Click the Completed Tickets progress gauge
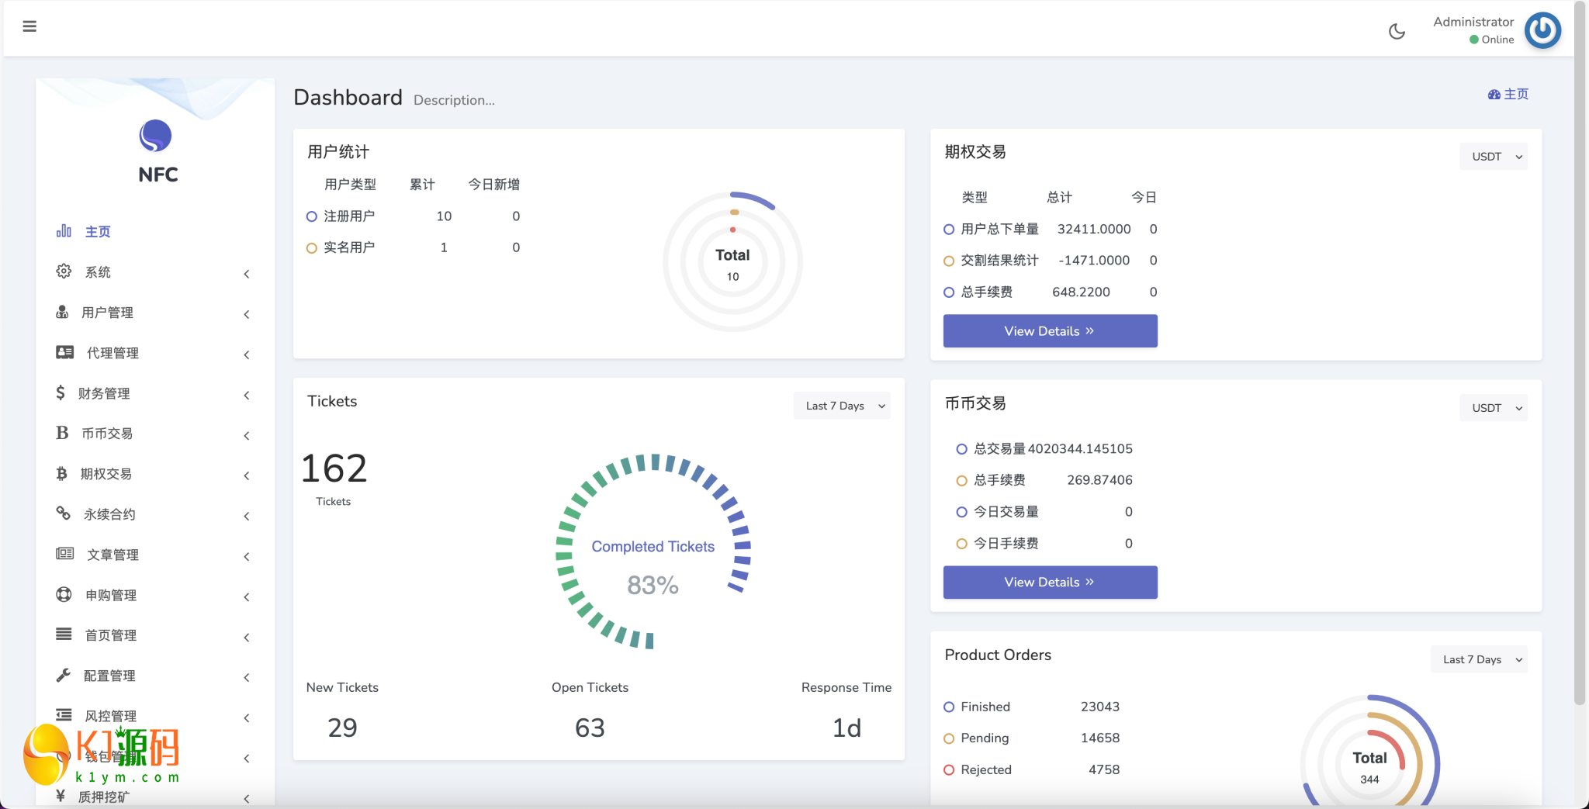1589x809 pixels. [653, 552]
